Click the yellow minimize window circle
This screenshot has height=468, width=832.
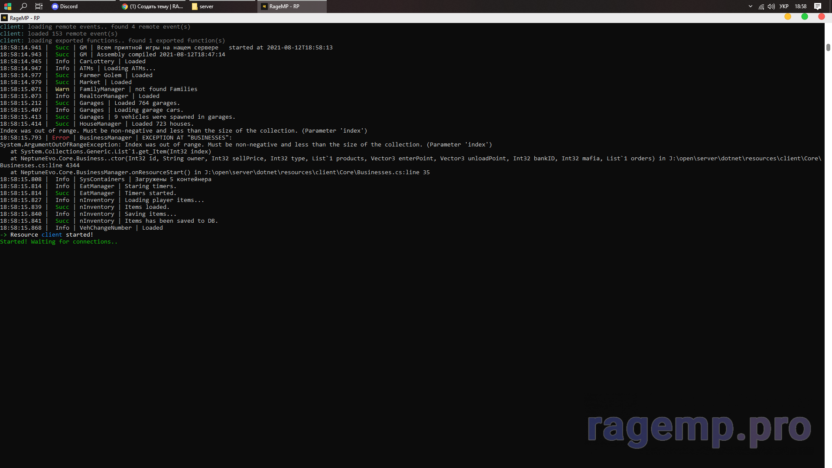click(788, 17)
